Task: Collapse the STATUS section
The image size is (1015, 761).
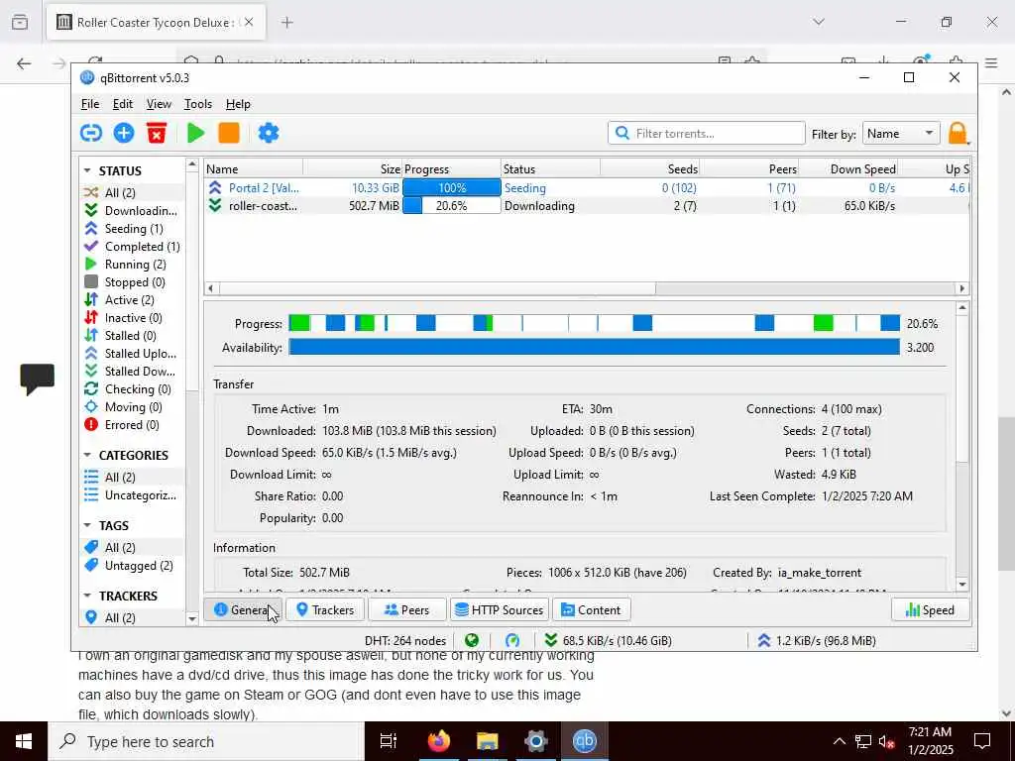Action: [87, 170]
